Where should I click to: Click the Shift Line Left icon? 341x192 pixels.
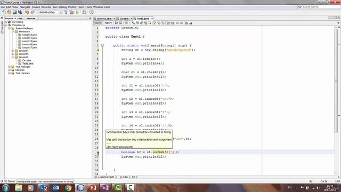(x=168, y=23)
